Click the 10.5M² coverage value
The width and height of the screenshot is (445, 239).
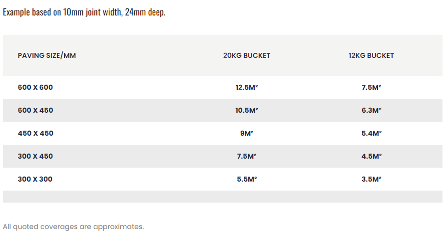point(247,110)
